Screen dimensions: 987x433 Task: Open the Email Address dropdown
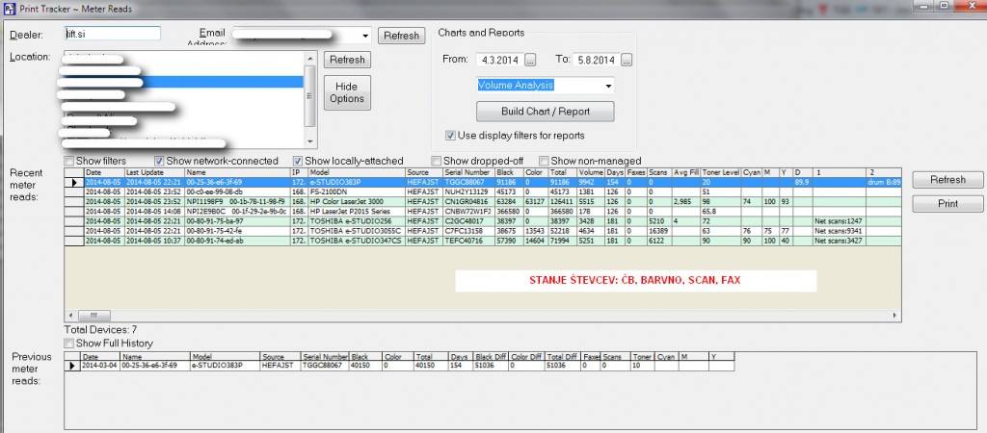click(365, 36)
